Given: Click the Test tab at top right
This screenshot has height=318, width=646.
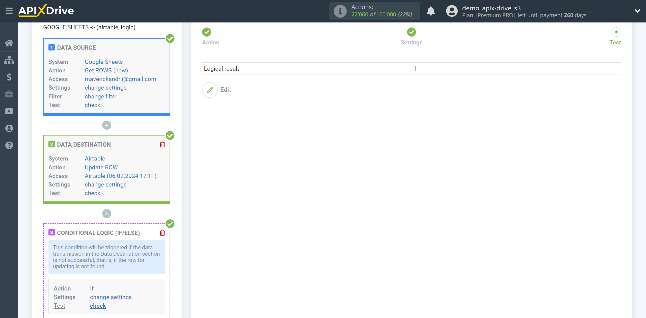Looking at the screenshot, I should click(615, 42).
